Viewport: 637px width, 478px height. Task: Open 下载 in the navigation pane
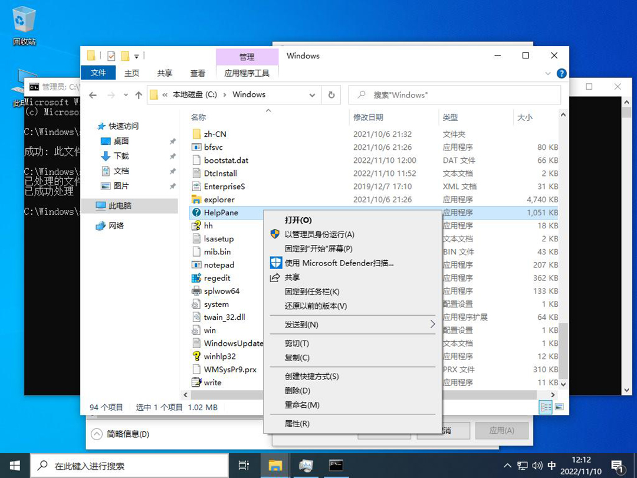coord(121,156)
